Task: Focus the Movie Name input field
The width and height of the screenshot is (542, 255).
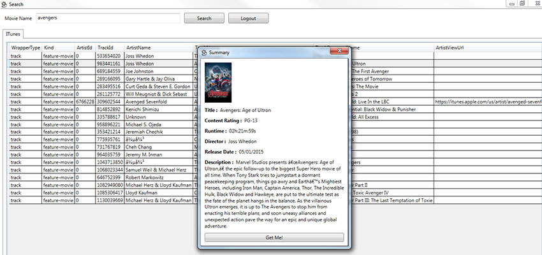Action: [108, 18]
